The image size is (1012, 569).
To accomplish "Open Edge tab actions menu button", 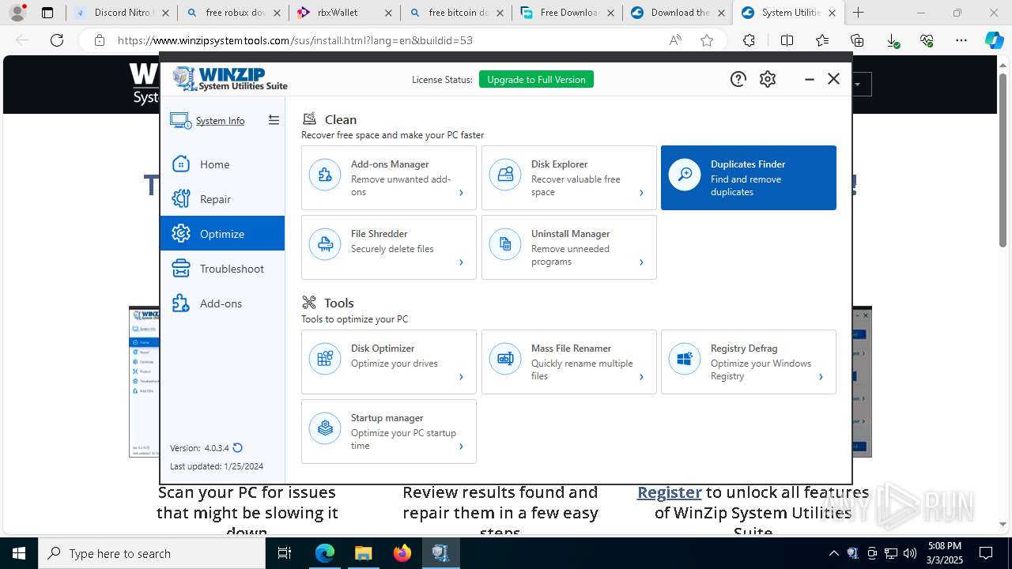I will pyautogui.click(x=47, y=13).
